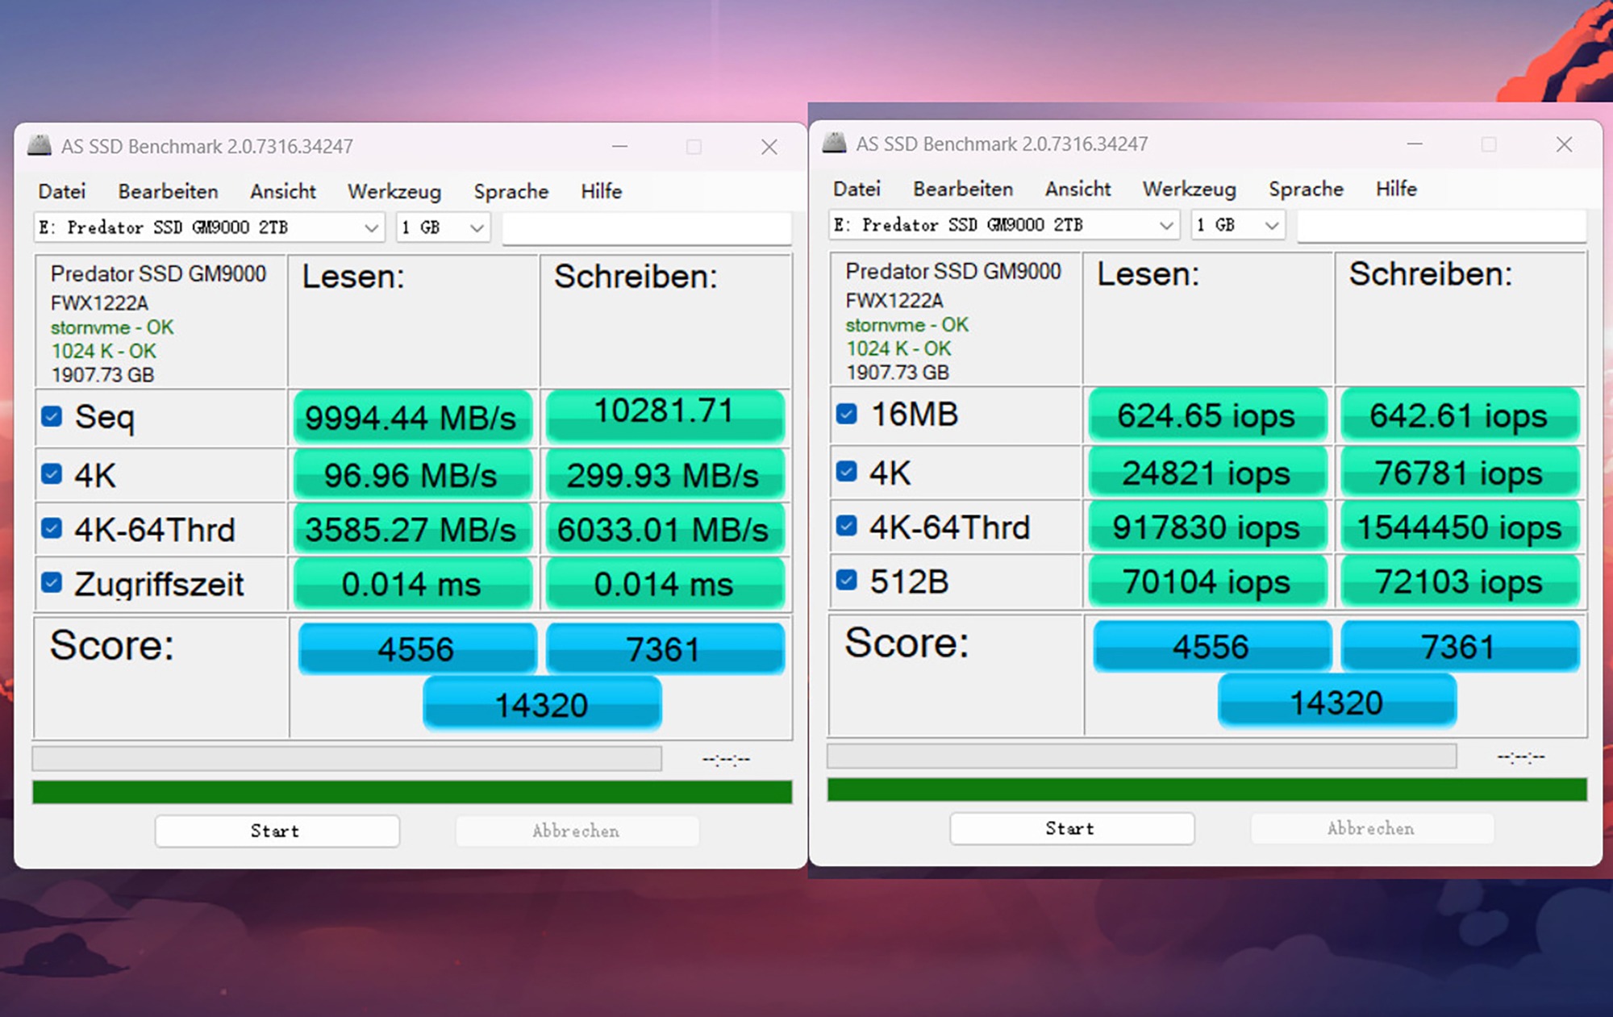The height and width of the screenshot is (1017, 1613).
Task: Open the Werkzeug menu in left window
Action: pyautogui.click(x=394, y=191)
